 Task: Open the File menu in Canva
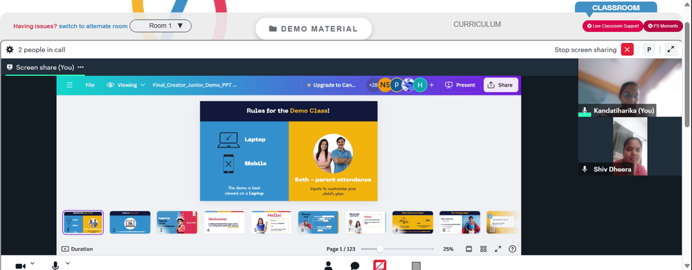point(90,85)
